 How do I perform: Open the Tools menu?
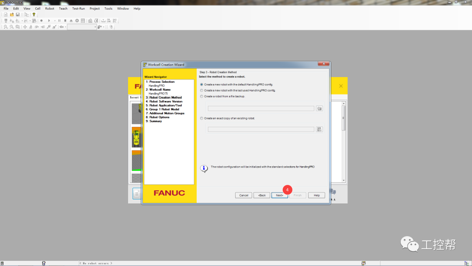pyautogui.click(x=108, y=8)
